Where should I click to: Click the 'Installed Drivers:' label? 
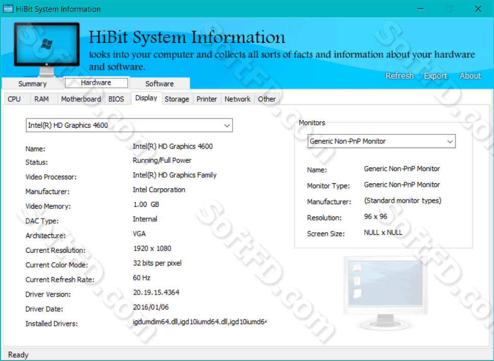coord(52,324)
